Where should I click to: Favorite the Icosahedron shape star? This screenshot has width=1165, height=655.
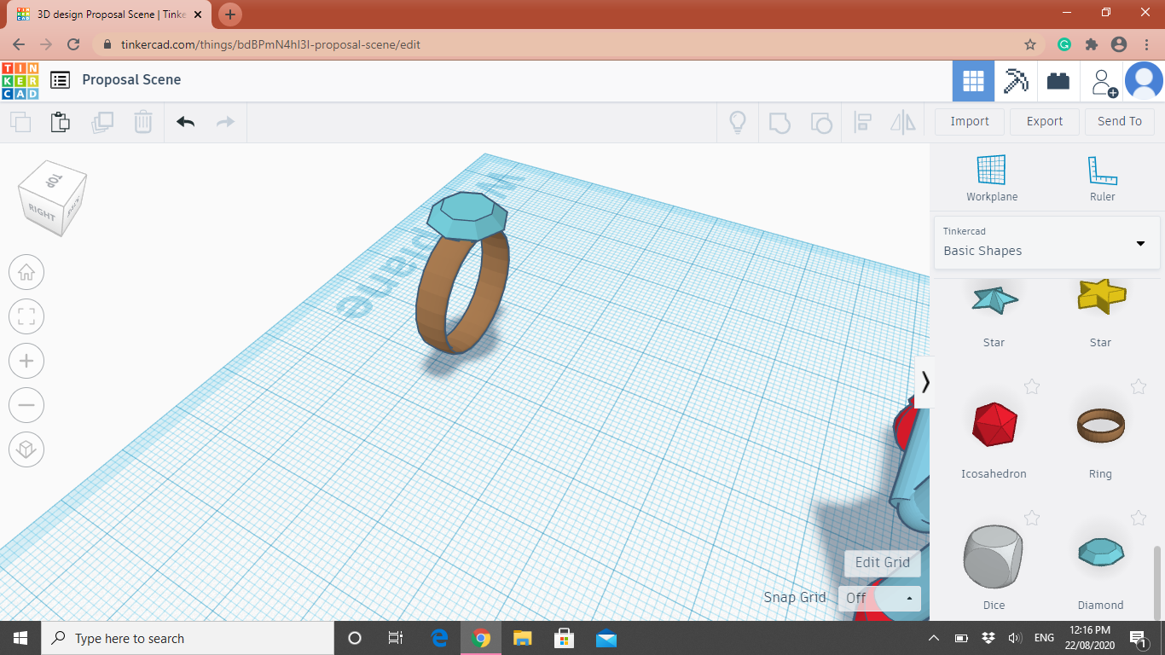[x=1032, y=387]
